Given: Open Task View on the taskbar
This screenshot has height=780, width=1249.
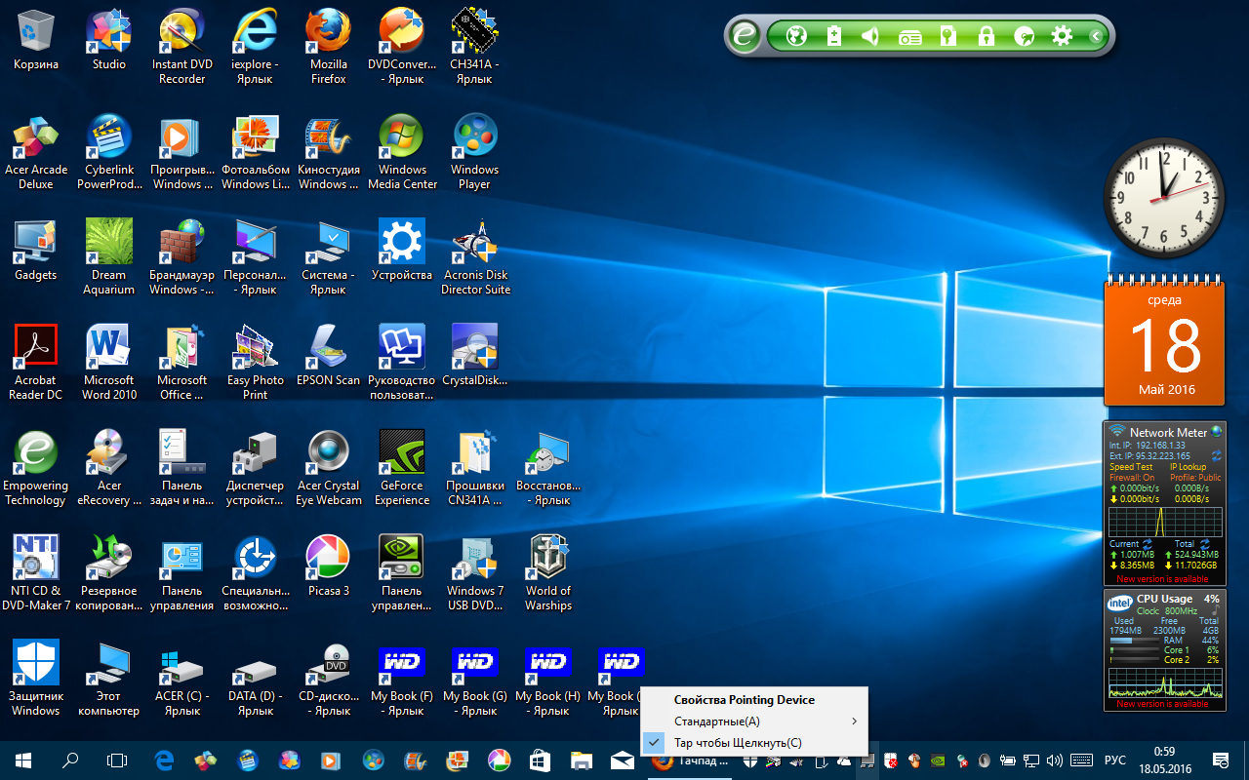Looking at the screenshot, I should [x=117, y=760].
